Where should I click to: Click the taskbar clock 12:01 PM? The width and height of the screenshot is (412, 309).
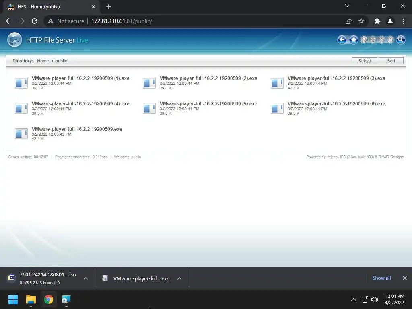395,296
